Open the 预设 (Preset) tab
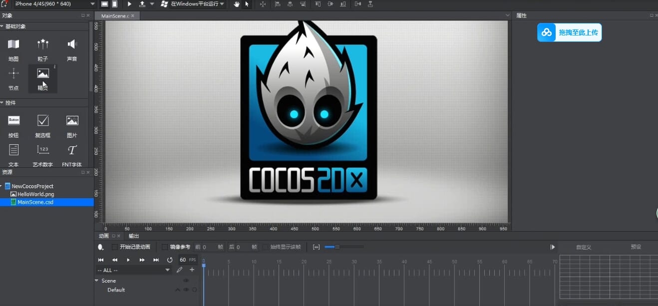 click(x=636, y=247)
